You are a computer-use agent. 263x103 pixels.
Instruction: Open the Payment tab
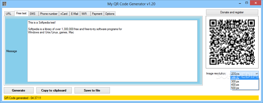click(97, 14)
